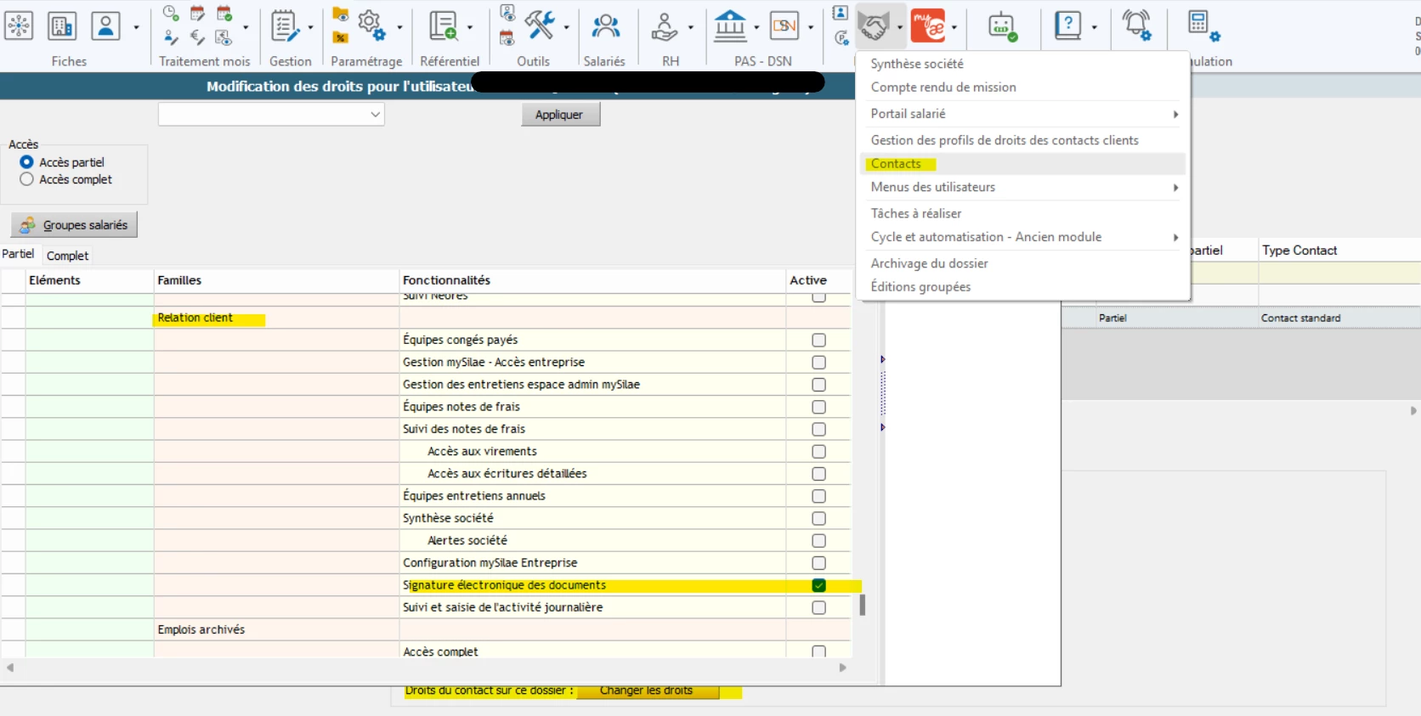Image resolution: width=1421 pixels, height=716 pixels.
Task: Open the Gestion checklist icon
Action: (283, 26)
